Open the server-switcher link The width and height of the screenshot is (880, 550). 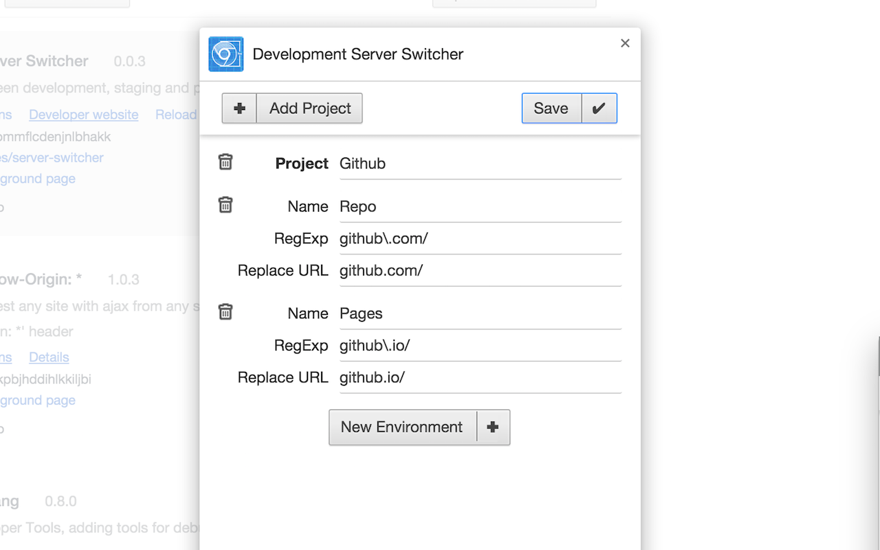pyautogui.click(x=52, y=157)
